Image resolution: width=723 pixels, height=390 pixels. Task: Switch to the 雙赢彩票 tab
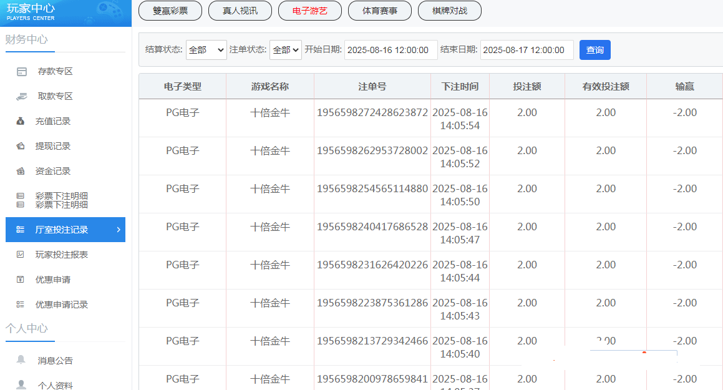tap(170, 11)
